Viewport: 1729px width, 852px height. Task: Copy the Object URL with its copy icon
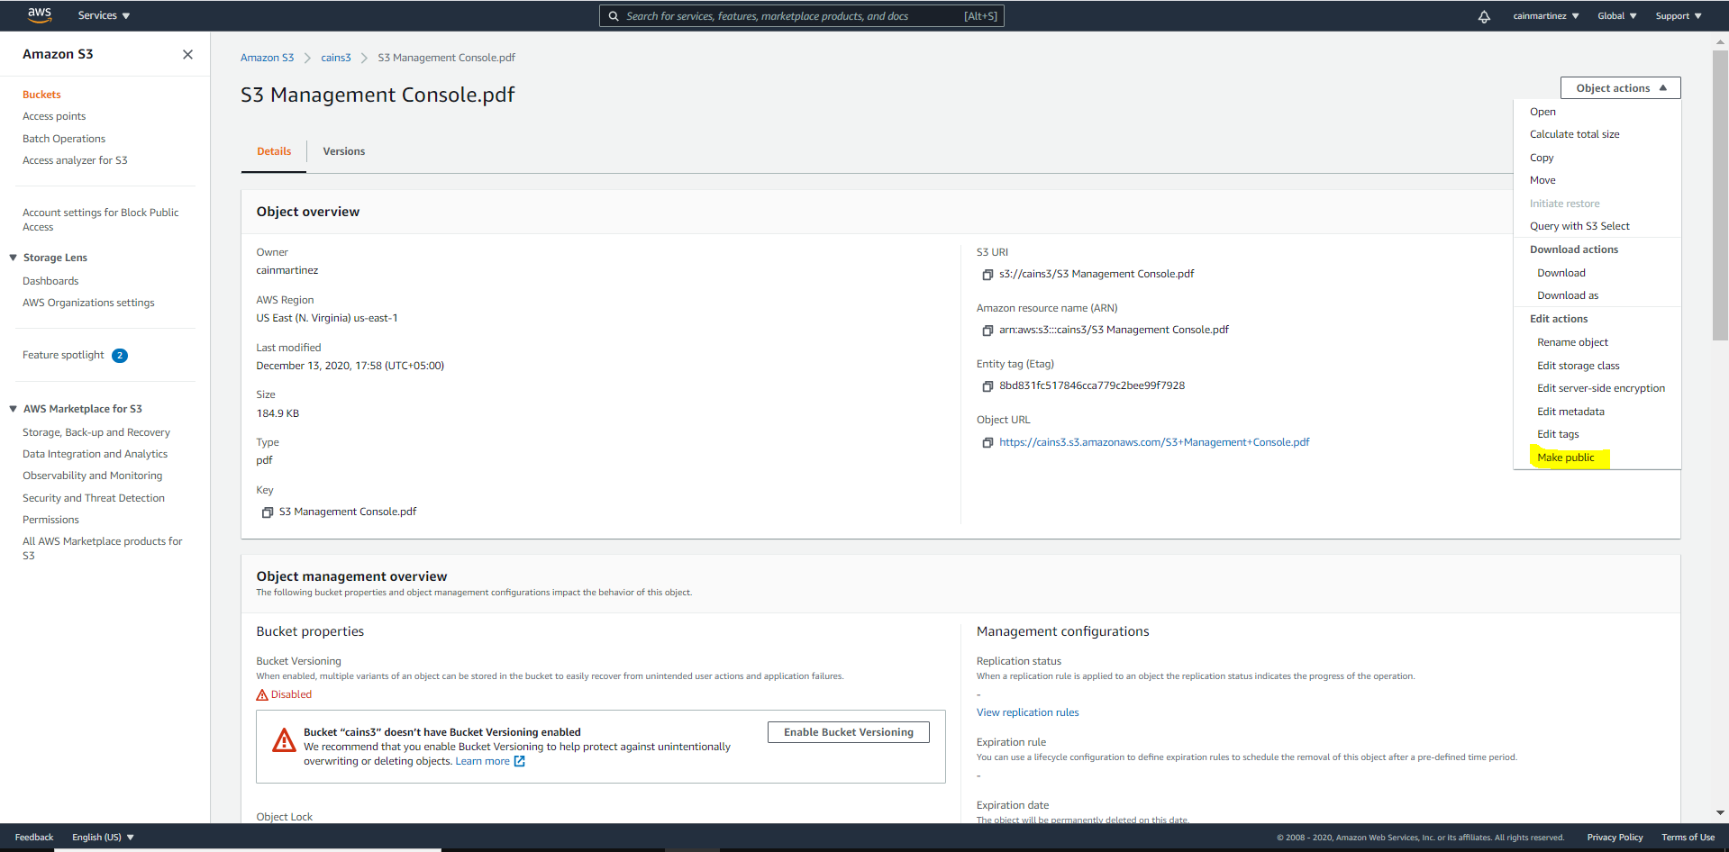pos(987,443)
